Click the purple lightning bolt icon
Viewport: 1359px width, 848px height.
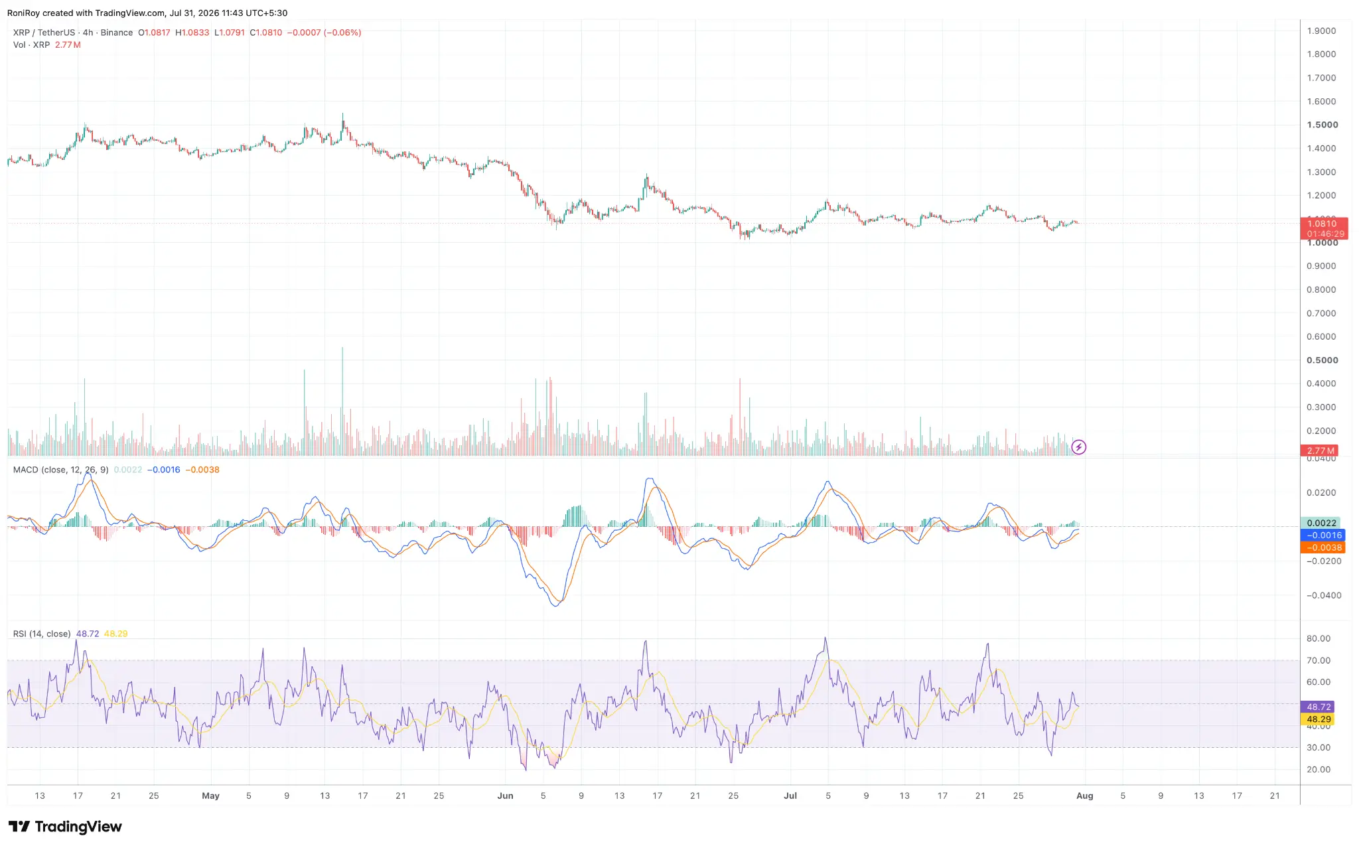coord(1079,447)
